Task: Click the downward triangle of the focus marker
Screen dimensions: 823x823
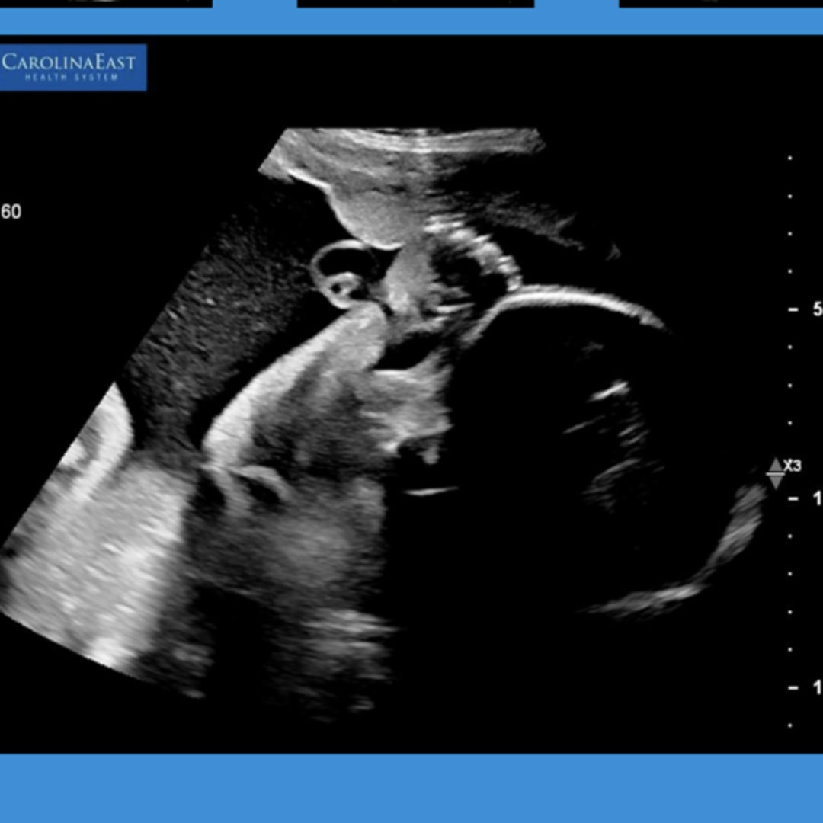Action: coord(776,482)
